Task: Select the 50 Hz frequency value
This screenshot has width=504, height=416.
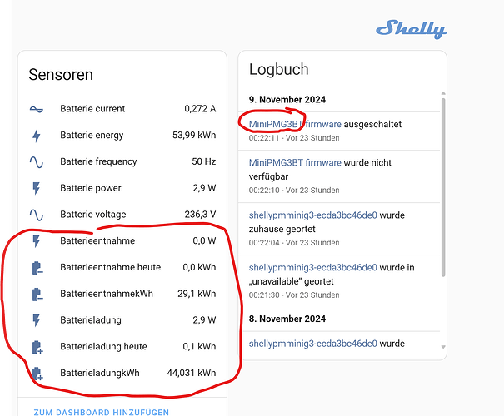Action: tap(204, 161)
